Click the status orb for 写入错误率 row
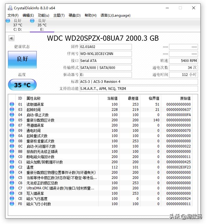 12,193
